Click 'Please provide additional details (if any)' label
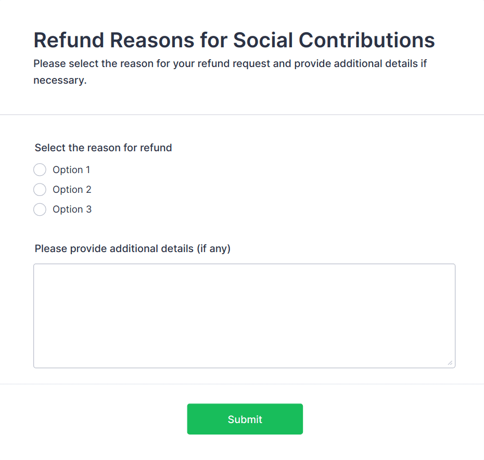This screenshot has height=460, width=484. coord(132,248)
